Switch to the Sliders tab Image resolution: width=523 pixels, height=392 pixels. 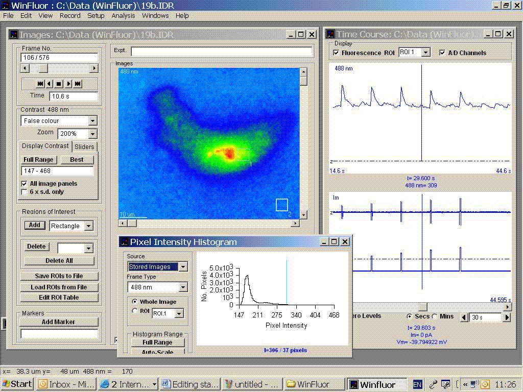pos(84,147)
